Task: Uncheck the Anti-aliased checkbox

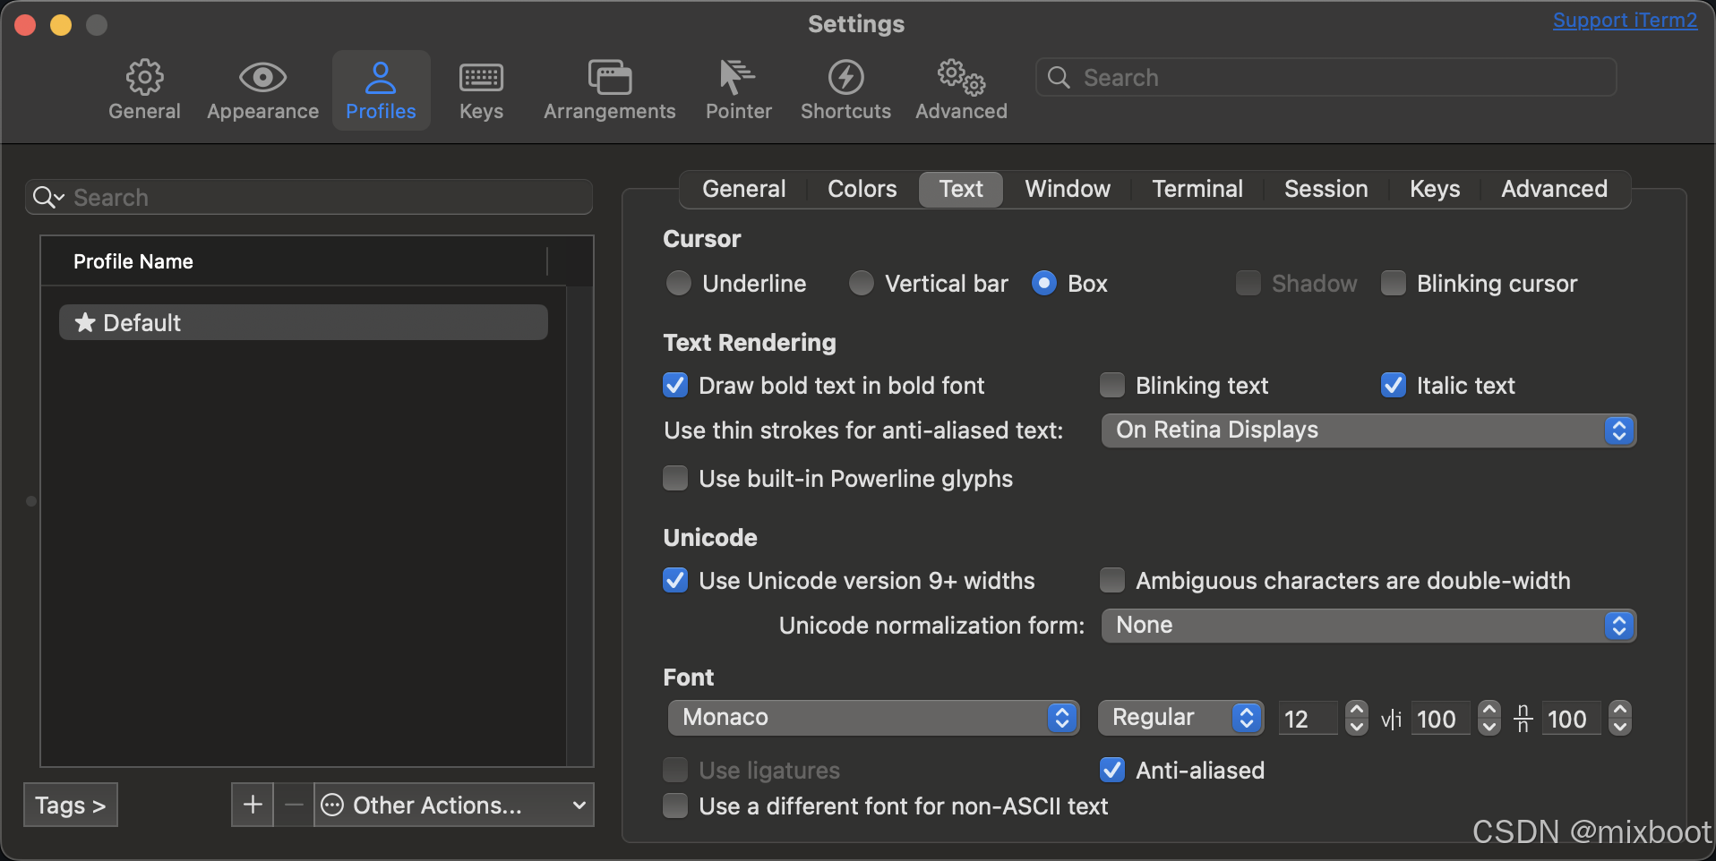Action: click(x=1112, y=770)
